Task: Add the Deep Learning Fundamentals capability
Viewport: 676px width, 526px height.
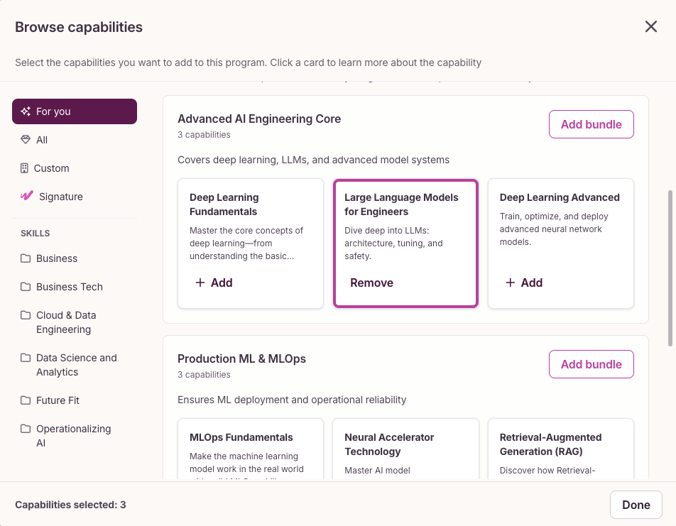Action: pos(214,283)
